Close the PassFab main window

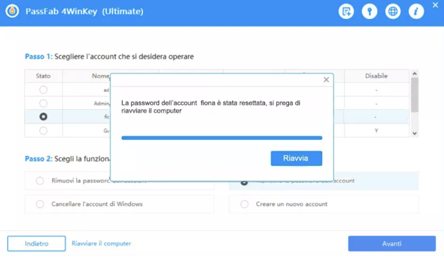(435, 5)
